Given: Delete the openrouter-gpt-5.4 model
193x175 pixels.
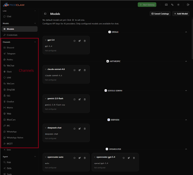Looking at the screenshot, I should click(x=134, y=158).
